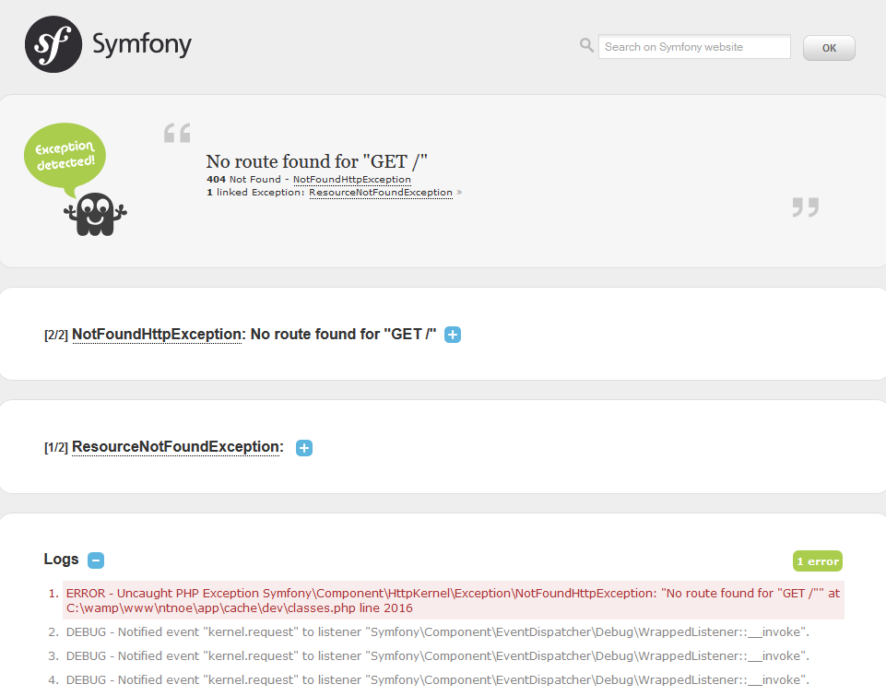This screenshot has width=886, height=696.
Task: Click the Symfony sf circle logo
Action: (53, 44)
